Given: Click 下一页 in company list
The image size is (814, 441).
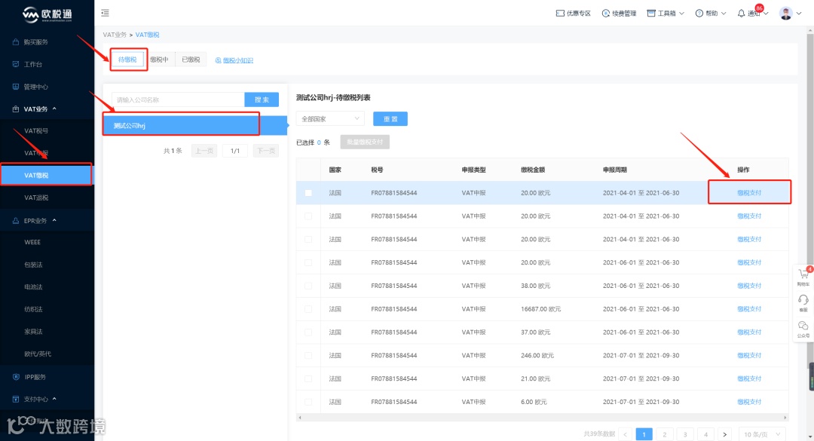Looking at the screenshot, I should pos(266,152).
